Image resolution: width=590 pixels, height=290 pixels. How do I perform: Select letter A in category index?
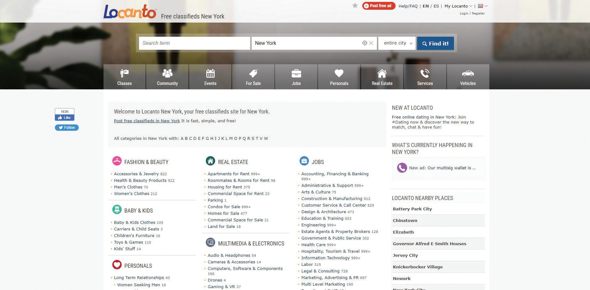pyautogui.click(x=182, y=138)
